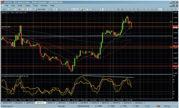The width and height of the screenshot is (179, 108).
Task: Expand the Templates dropdown arrow
Action: [93, 9]
